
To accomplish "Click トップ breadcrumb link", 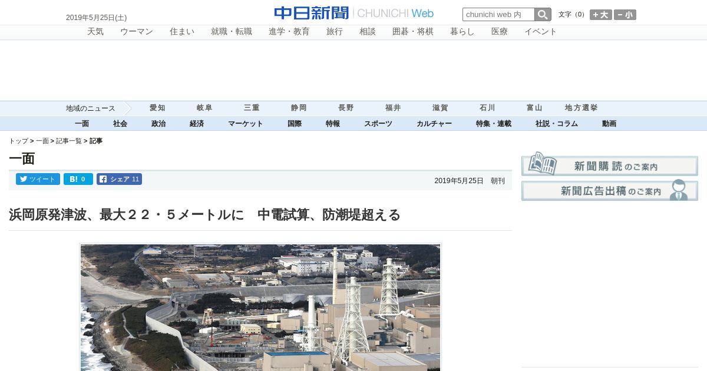I will (x=18, y=141).
